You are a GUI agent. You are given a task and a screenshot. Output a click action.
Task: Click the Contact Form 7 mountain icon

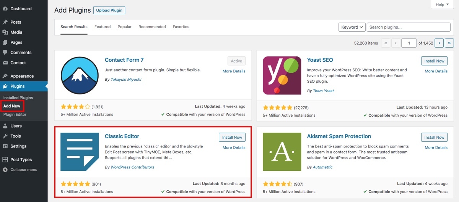[80, 75]
